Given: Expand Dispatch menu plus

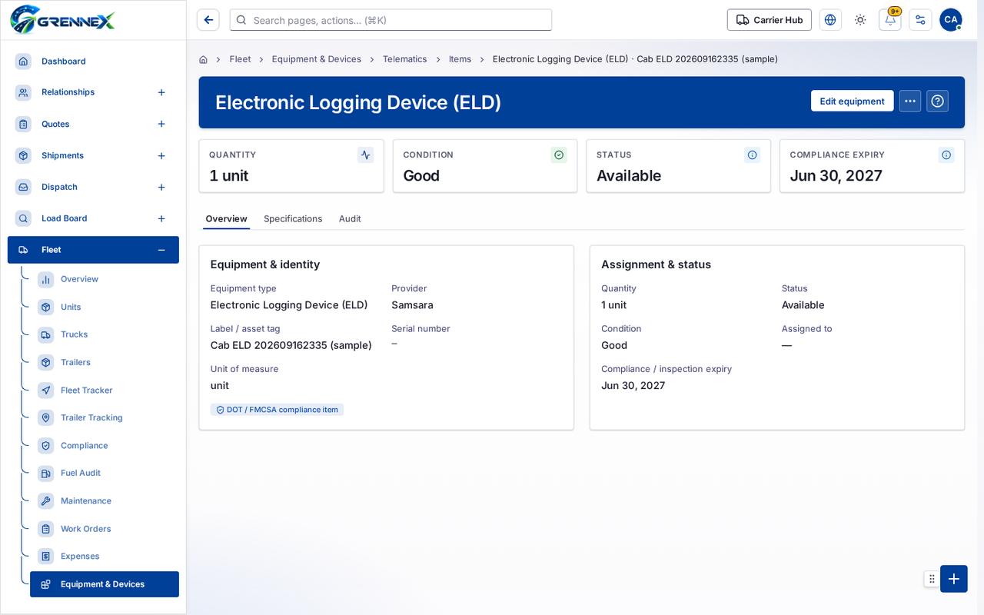Looking at the screenshot, I should pos(161,187).
